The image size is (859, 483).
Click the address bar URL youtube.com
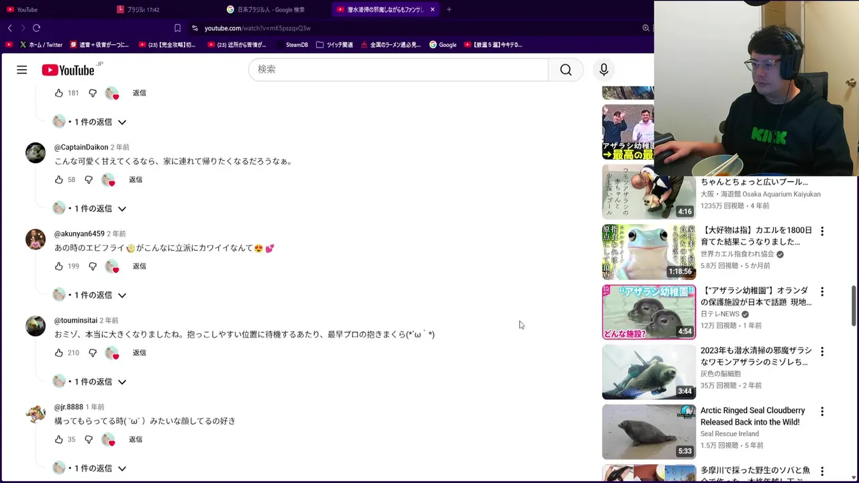coord(258,28)
